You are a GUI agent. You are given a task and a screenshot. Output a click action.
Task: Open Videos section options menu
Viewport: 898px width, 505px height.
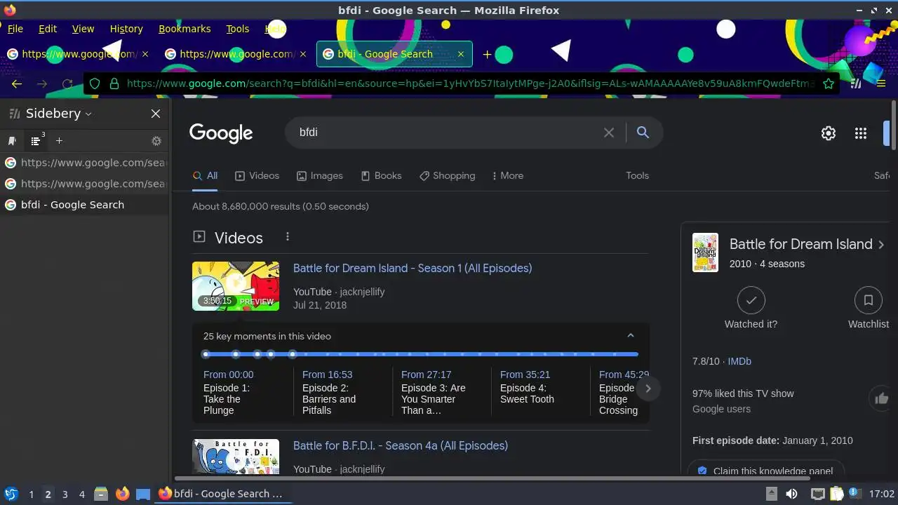click(287, 237)
